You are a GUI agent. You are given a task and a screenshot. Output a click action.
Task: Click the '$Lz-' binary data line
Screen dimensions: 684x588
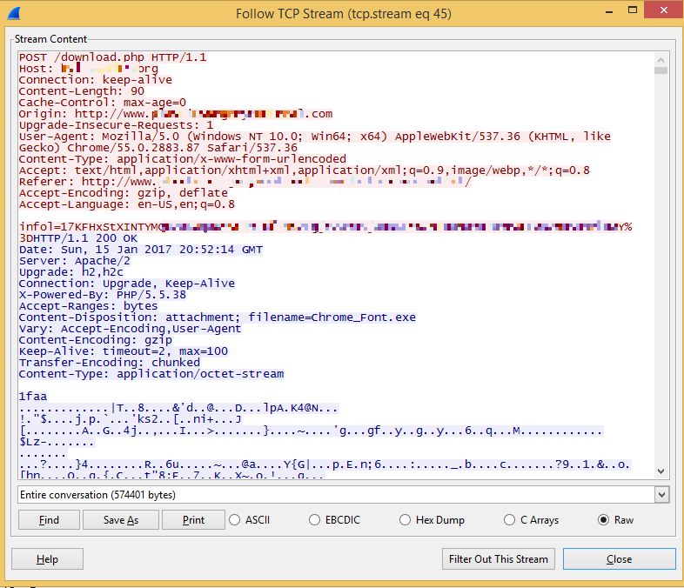point(57,442)
